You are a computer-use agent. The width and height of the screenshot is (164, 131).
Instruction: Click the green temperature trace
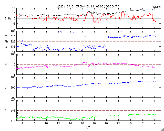(86, 117)
